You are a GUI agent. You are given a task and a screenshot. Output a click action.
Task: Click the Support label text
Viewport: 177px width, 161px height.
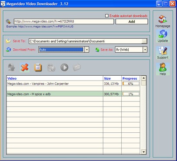(x=163, y=57)
